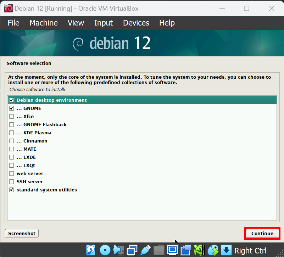The image size is (284, 257).
Task: Click the '... Cinnamon' row label
Action: click(32, 141)
